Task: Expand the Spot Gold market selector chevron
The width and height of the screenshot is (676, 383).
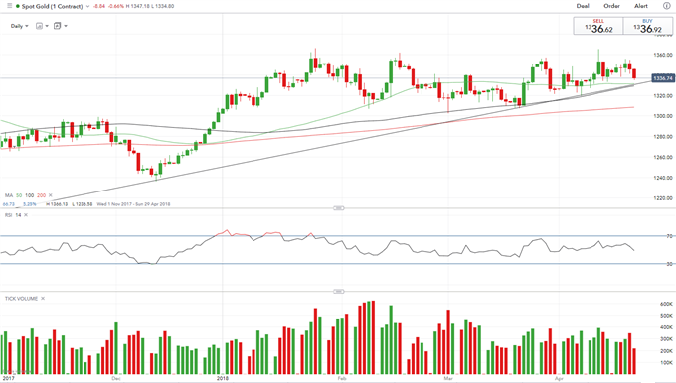Action: point(87,7)
